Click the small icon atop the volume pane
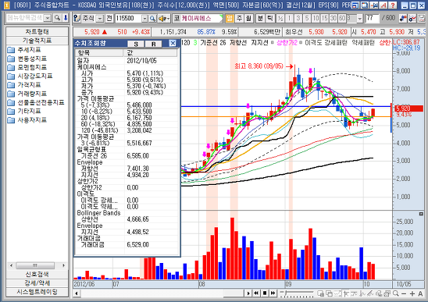The height and width of the screenshot is (302, 428). [x=421, y=214]
